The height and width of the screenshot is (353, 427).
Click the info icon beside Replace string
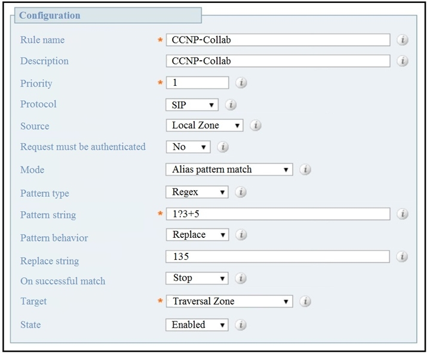[403, 256]
